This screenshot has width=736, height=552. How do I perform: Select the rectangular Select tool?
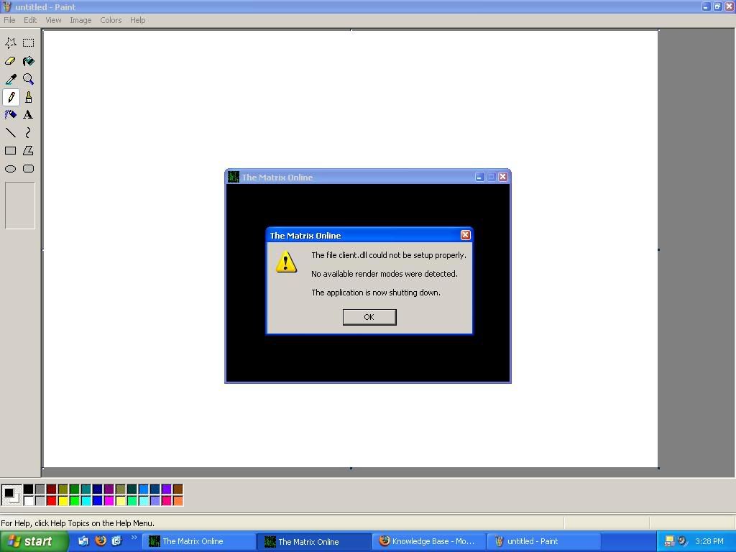click(x=28, y=43)
